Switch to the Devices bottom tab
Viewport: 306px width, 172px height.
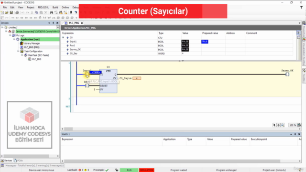(6, 161)
